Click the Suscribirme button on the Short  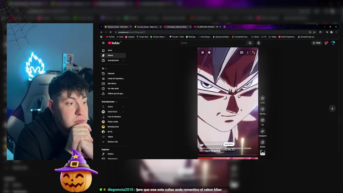coord(229,144)
